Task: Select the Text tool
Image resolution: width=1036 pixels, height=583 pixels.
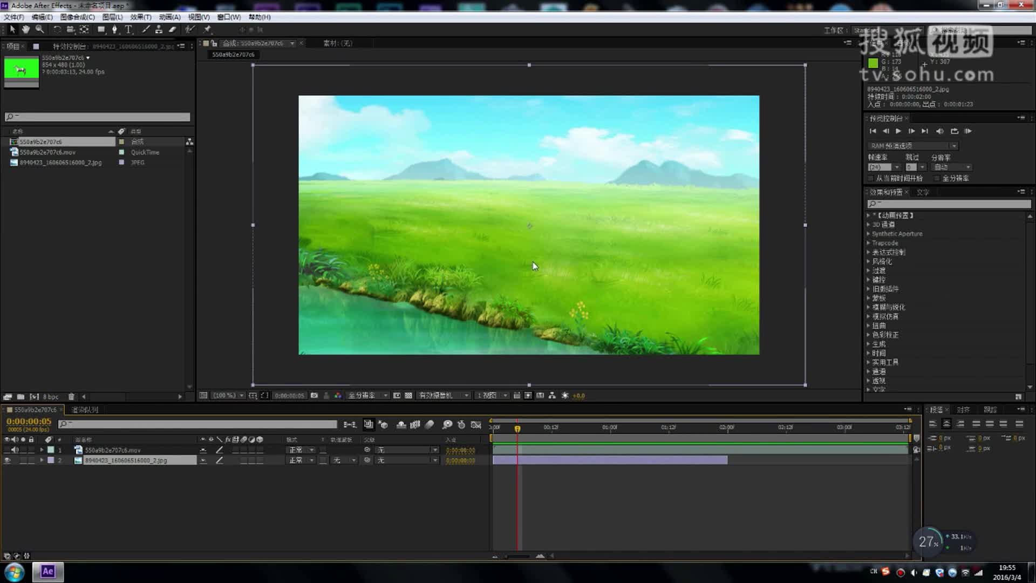Action: pyautogui.click(x=128, y=29)
